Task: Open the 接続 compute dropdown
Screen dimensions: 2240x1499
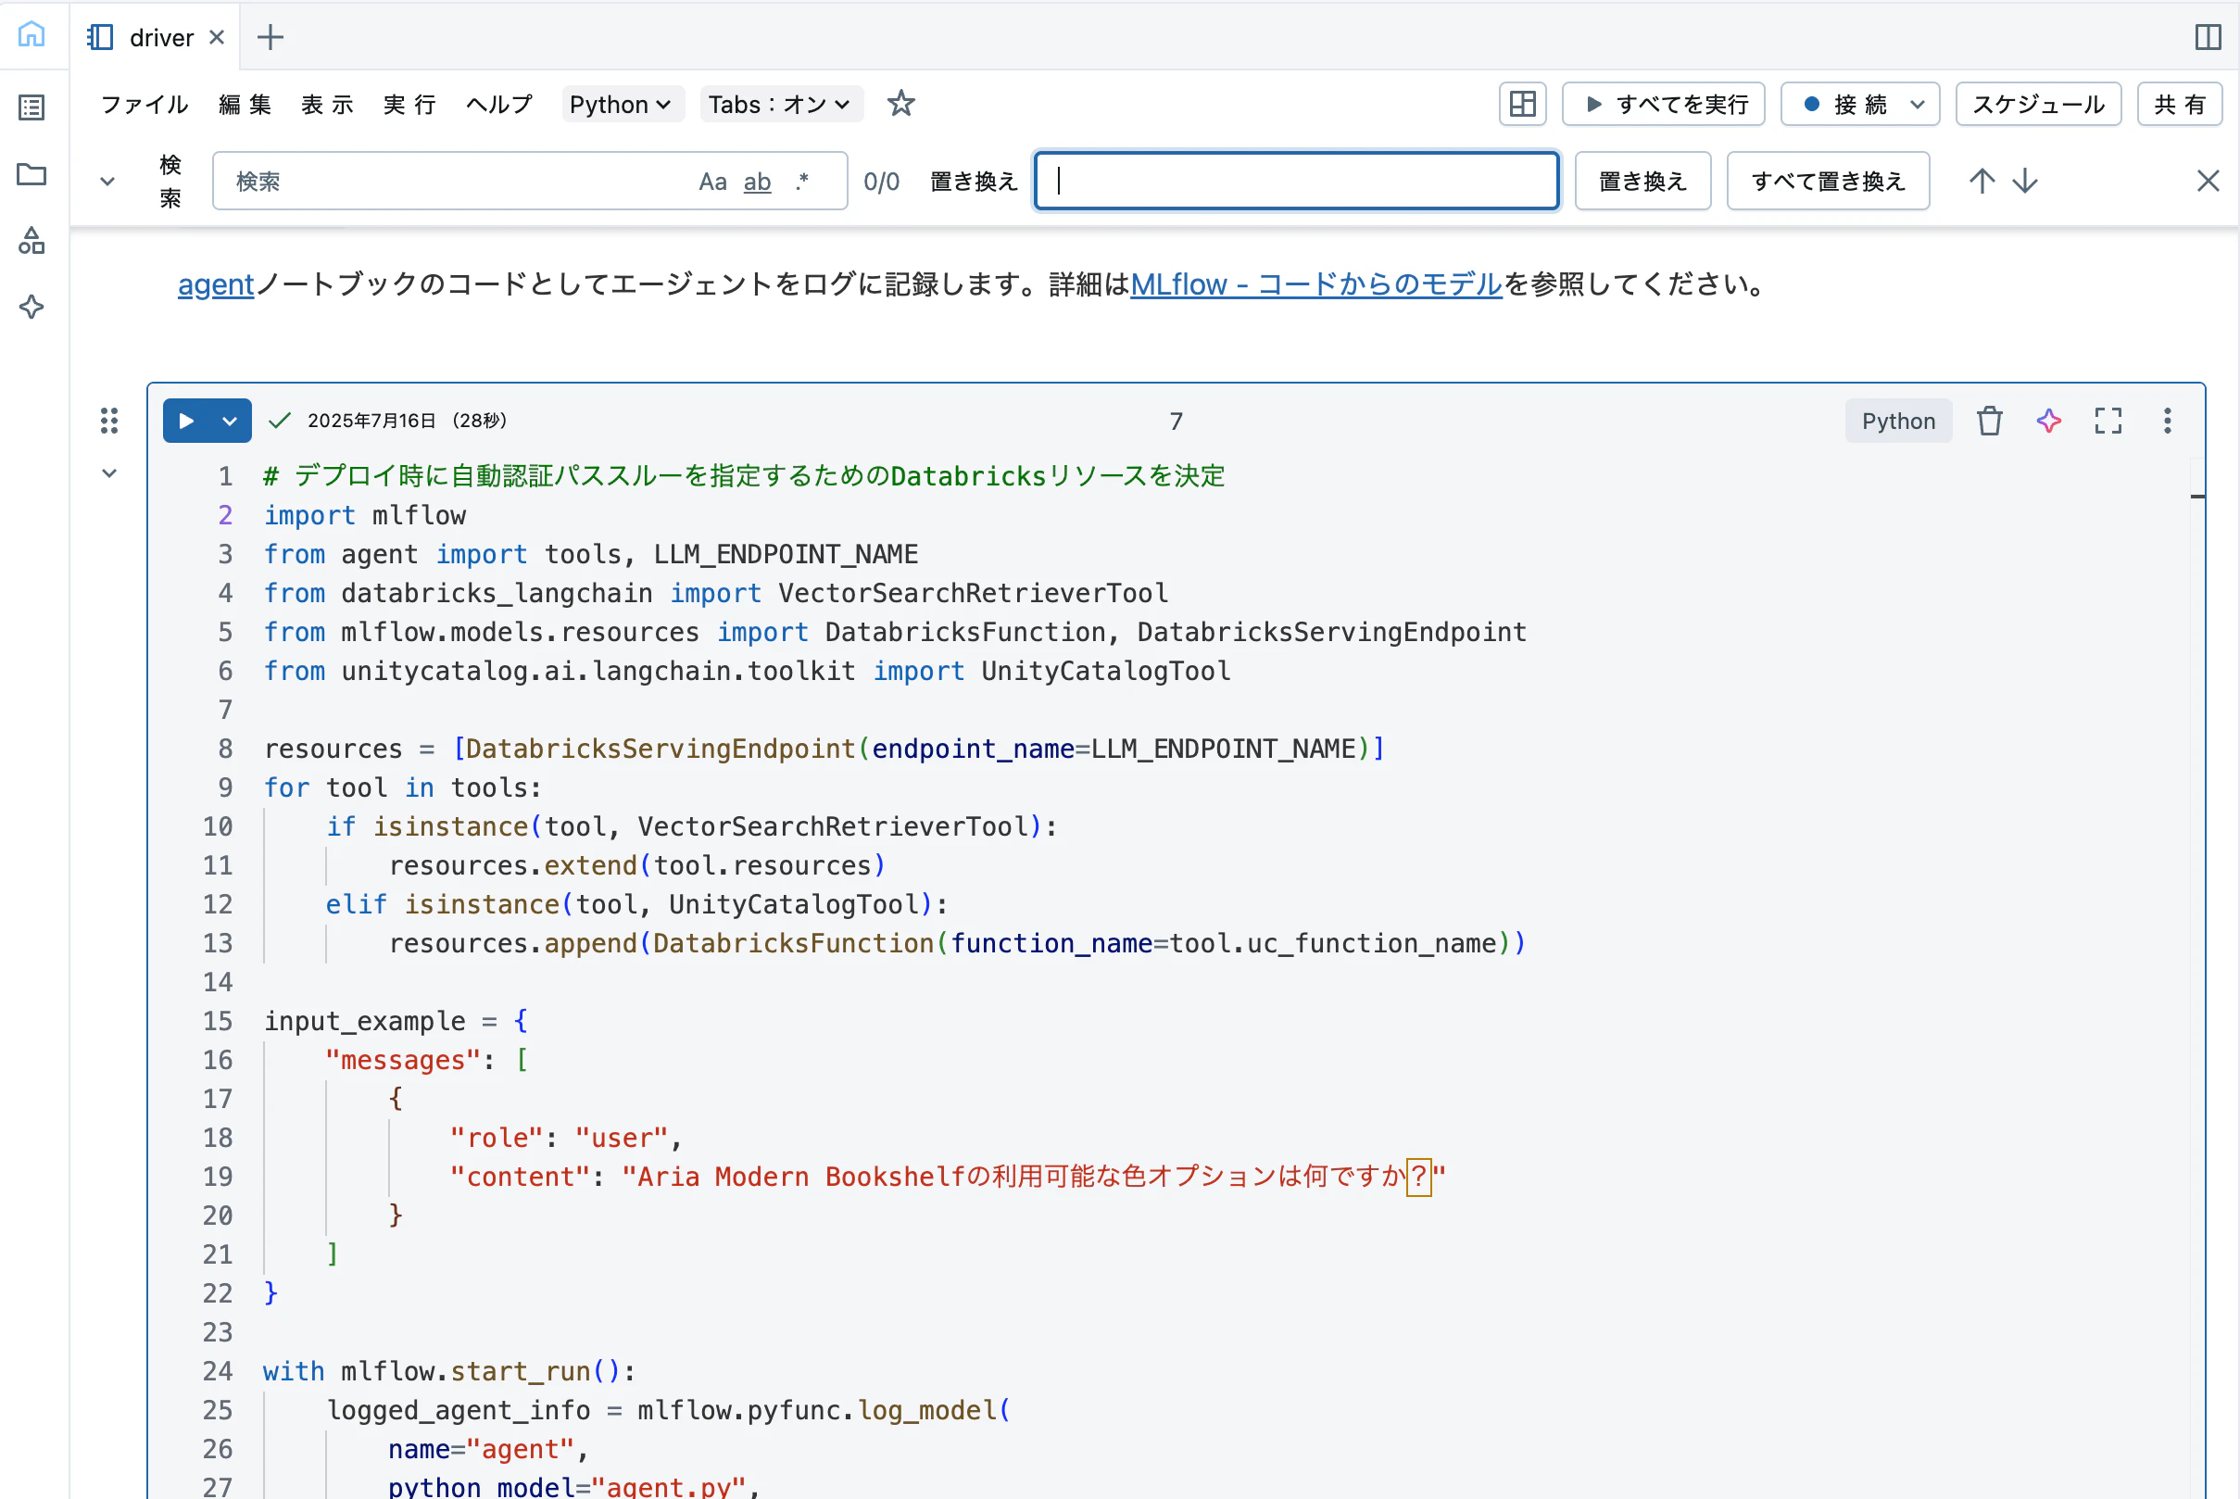Action: [1859, 104]
